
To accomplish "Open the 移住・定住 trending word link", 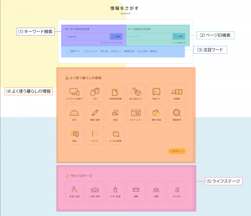I will pos(104,51).
